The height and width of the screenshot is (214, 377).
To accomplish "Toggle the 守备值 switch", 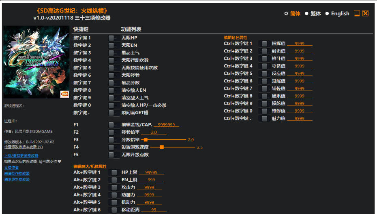I will [264, 66].
